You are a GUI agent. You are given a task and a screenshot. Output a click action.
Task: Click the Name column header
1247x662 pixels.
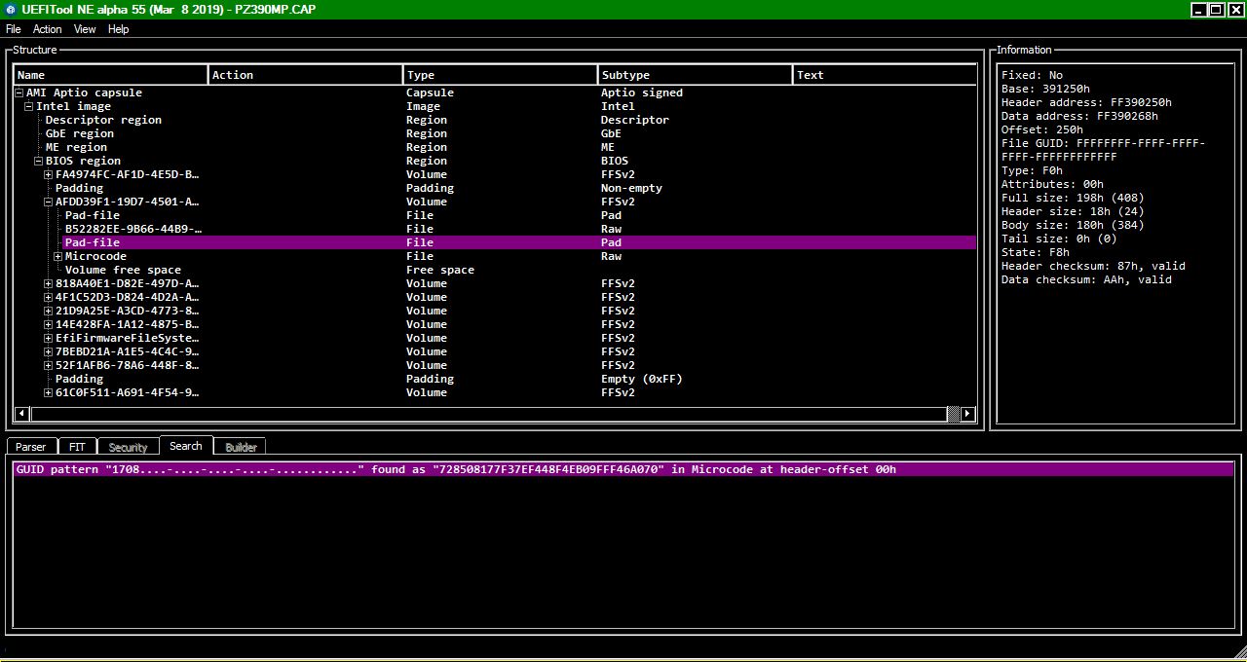pos(111,75)
